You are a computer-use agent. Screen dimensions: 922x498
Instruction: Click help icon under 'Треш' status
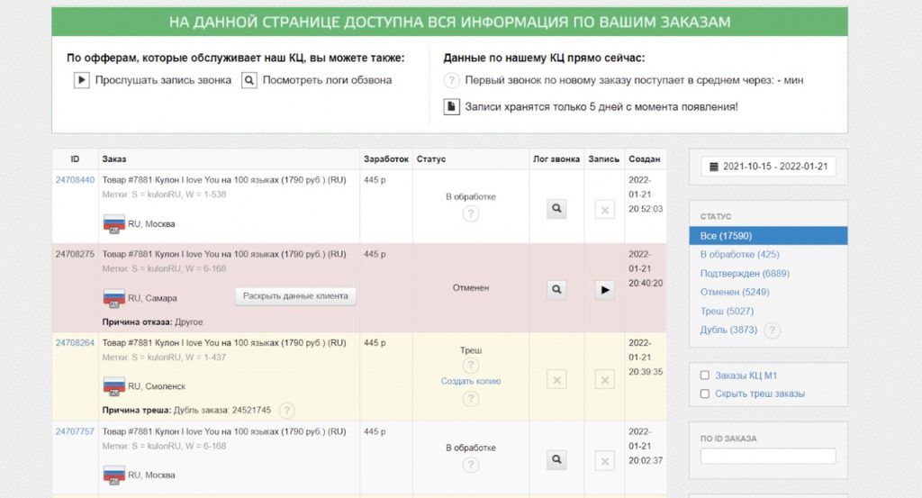tap(470, 366)
